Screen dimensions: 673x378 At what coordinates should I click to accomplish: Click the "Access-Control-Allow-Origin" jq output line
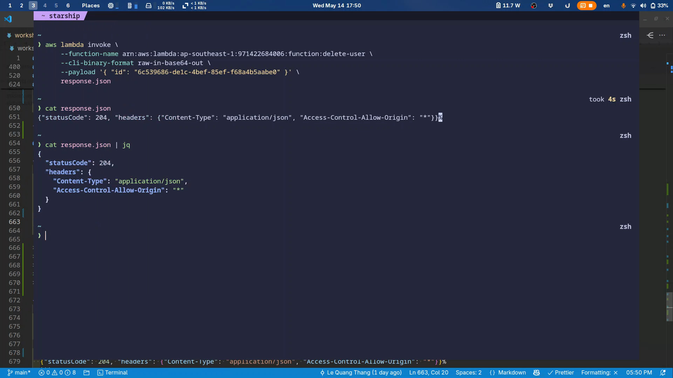click(x=118, y=190)
